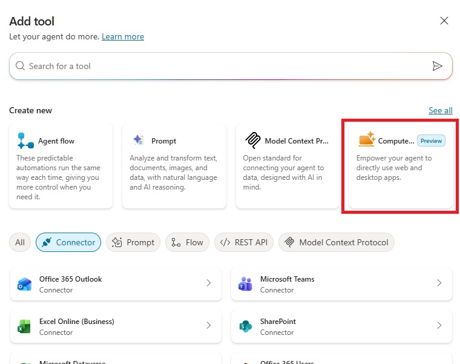
Task: Click the Agent flow icon
Action: tap(25, 141)
